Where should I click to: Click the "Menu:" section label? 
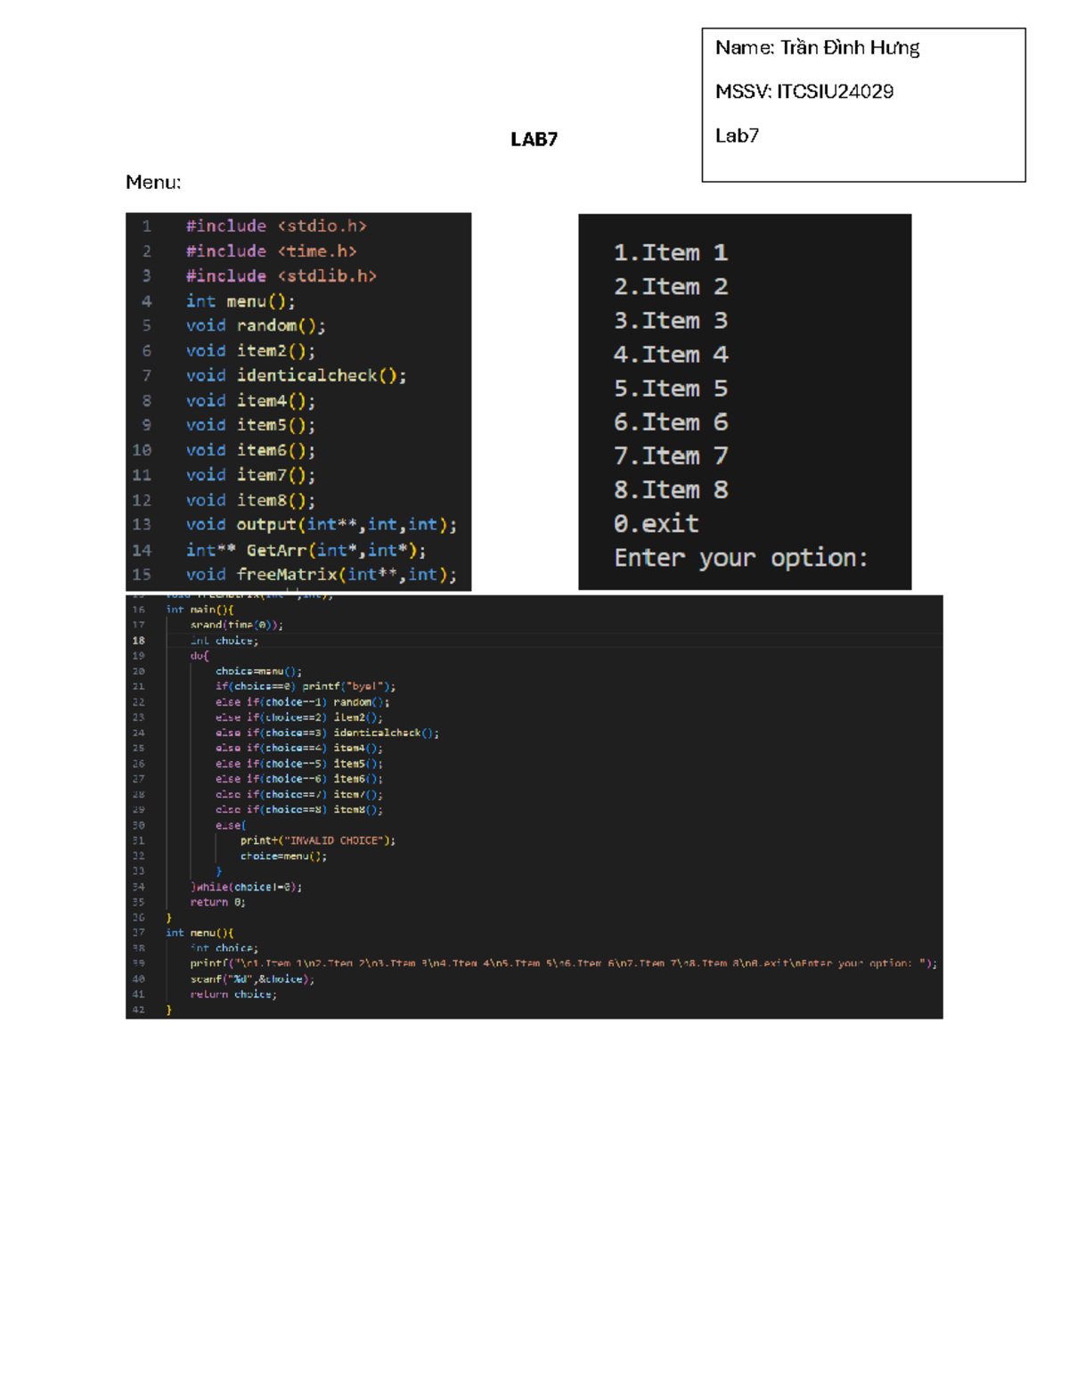point(153,182)
